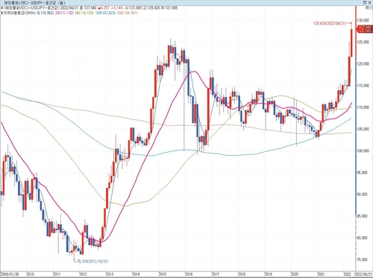373x278 pixels.
Task: Select the olive SMA 60 legend entry
Action: click(84, 13)
